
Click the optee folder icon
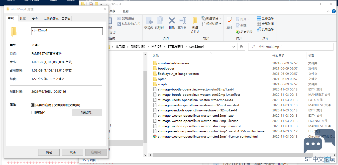pos(155,79)
